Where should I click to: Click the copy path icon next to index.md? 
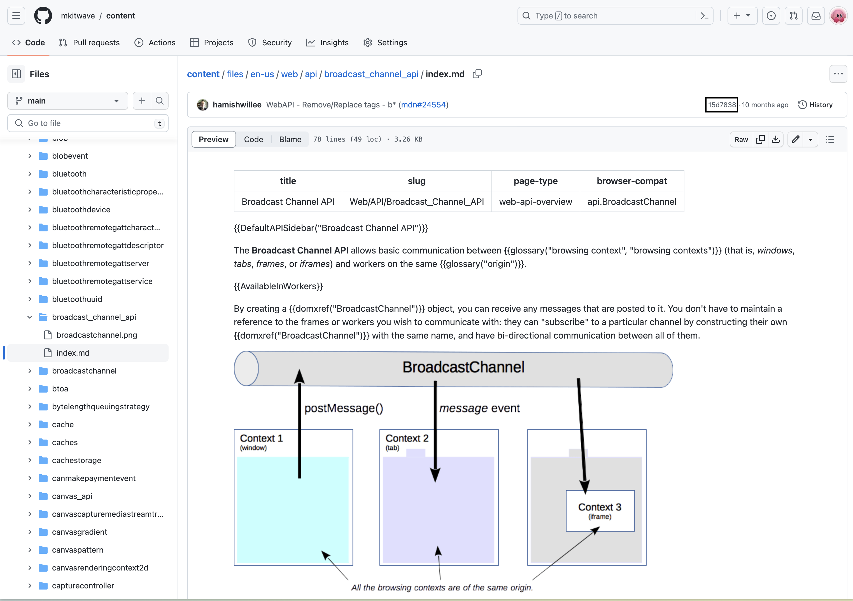point(477,74)
